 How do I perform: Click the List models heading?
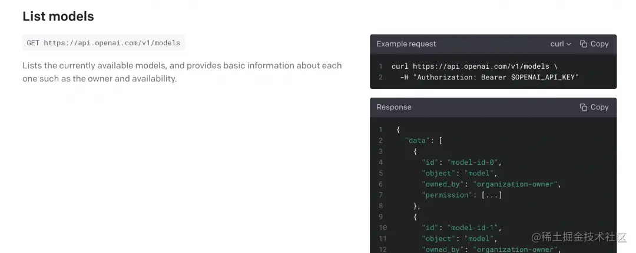point(58,16)
